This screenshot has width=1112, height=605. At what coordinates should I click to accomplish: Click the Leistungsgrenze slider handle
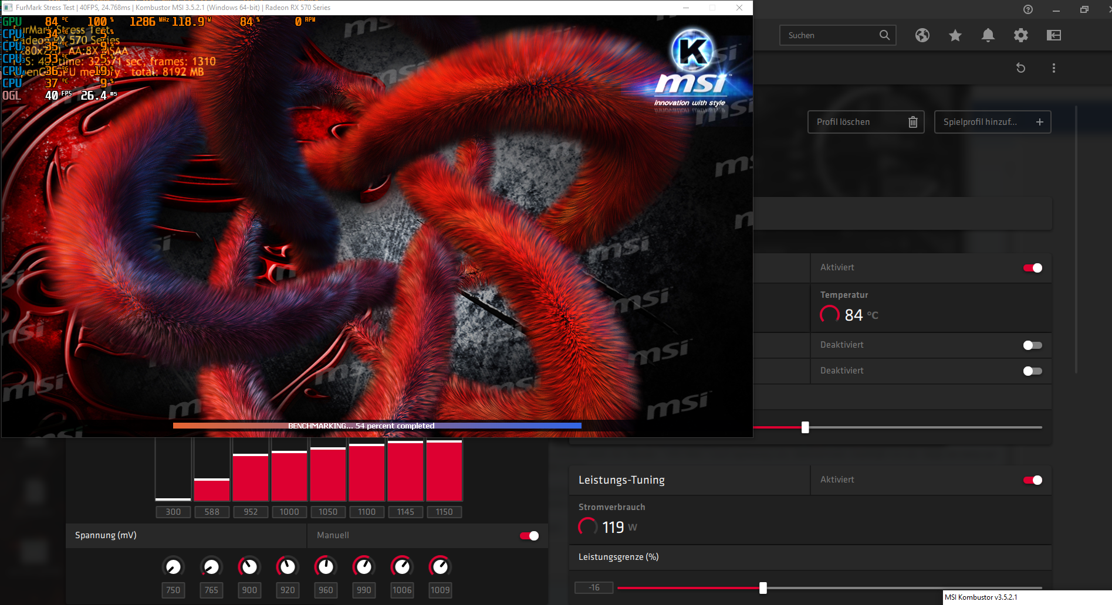(x=763, y=587)
